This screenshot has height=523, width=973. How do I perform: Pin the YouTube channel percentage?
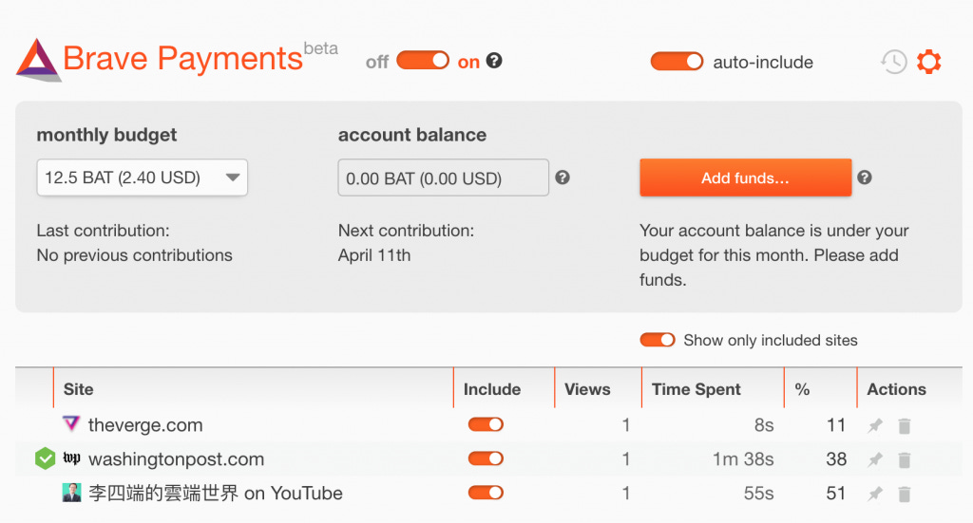point(875,494)
